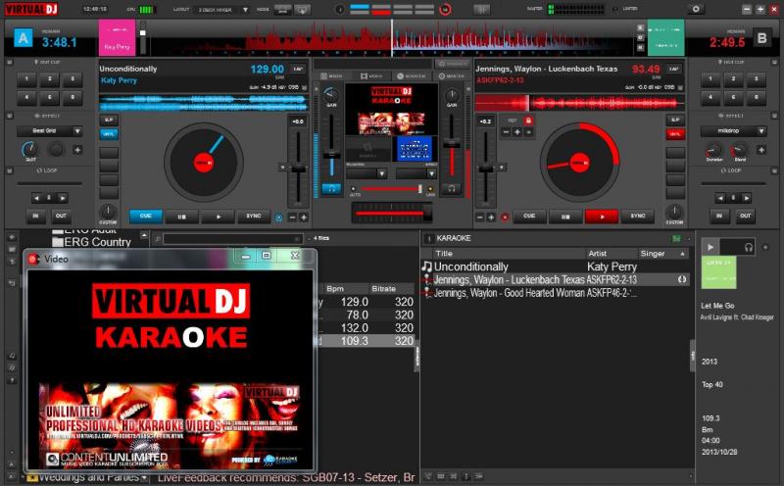784x486 pixels.
Task: Click the browser search input field
Action: (233, 239)
